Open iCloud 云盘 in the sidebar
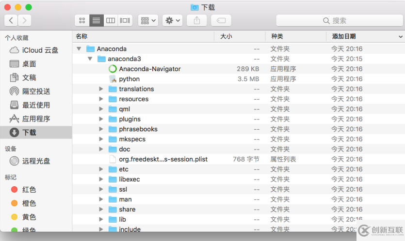405x241 pixels. coord(40,50)
